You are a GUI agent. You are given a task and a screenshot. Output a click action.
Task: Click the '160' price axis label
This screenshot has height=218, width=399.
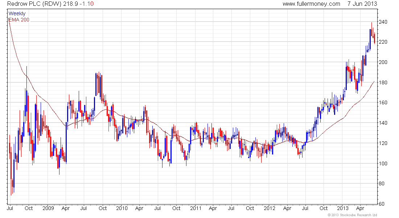[x=383, y=102]
